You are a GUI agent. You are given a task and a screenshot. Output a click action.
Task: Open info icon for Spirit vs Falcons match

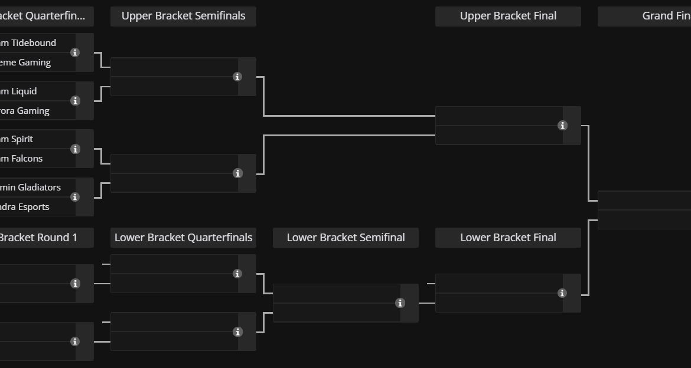coord(75,149)
